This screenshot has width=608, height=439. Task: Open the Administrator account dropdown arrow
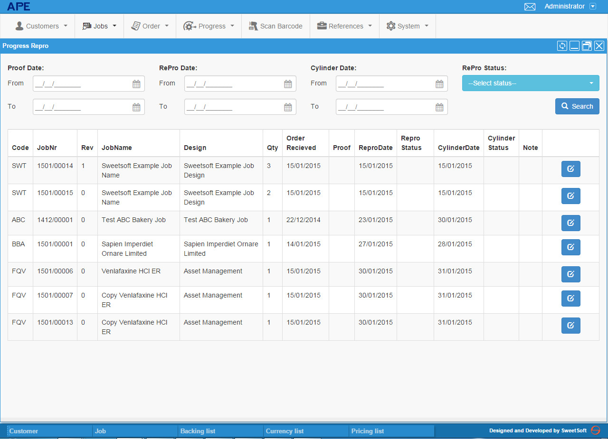tap(592, 7)
